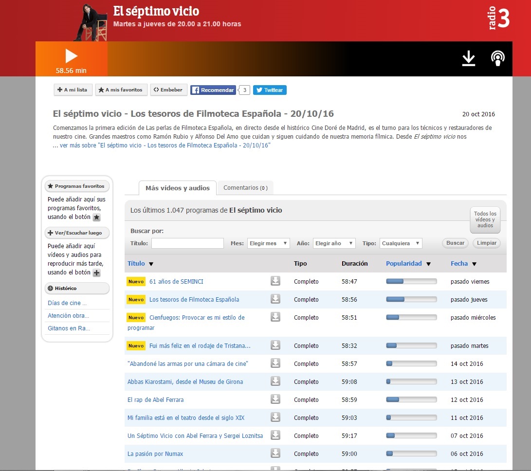531x471 pixels.
Task: Open the podcast subscription icon
Action: [x=498, y=58]
